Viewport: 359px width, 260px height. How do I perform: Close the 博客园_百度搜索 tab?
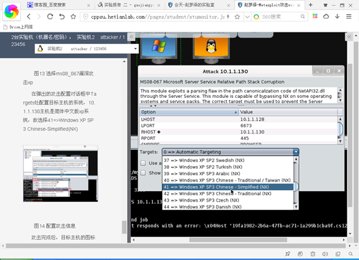89,5
